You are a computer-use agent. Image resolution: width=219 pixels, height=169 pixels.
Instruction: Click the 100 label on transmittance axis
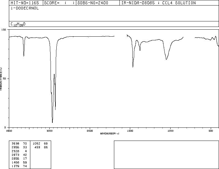tap(4, 30)
